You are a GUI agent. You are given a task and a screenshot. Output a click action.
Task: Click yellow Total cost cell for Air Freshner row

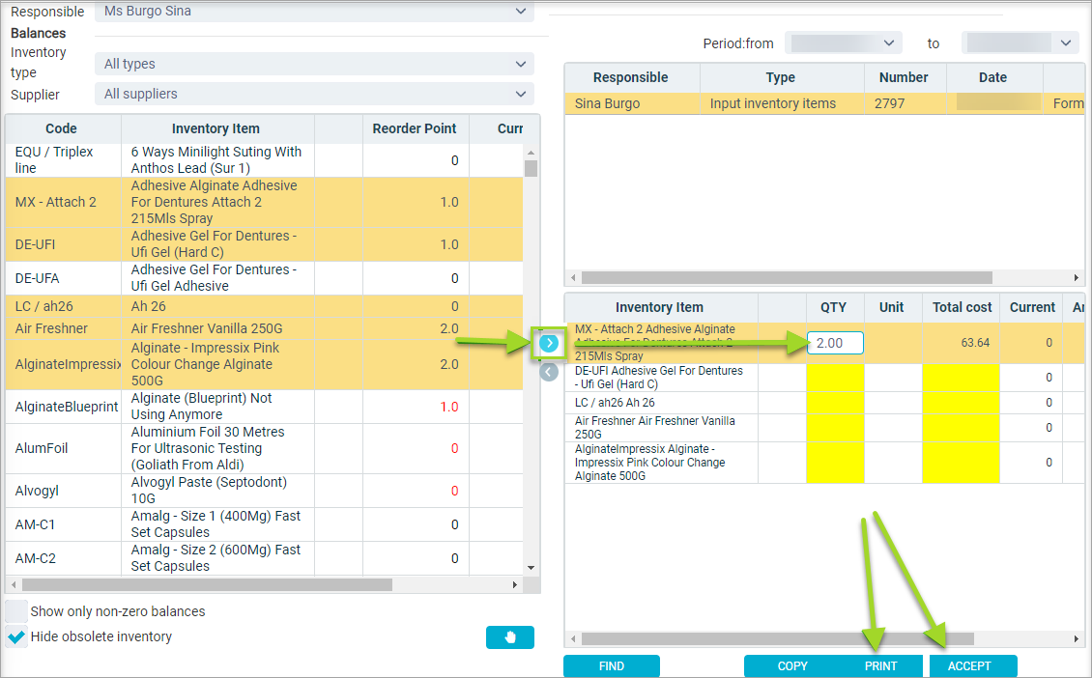(962, 428)
